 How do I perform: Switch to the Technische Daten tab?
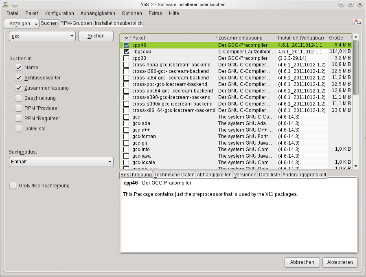point(174,175)
